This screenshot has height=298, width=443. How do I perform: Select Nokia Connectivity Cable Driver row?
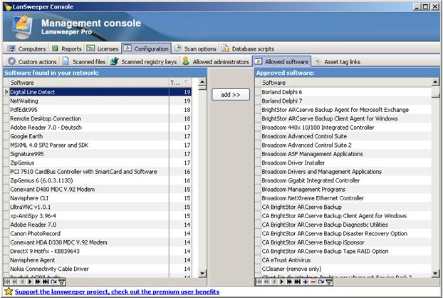[100, 269]
